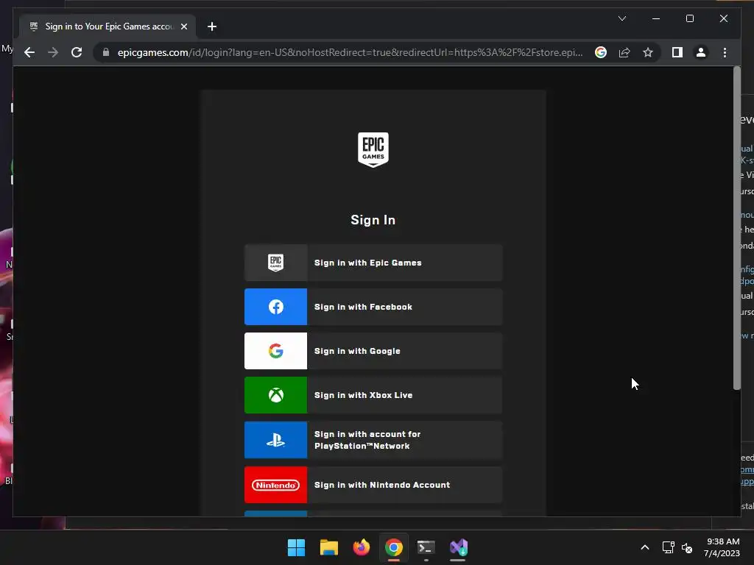The image size is (754, 565).
Task: Maximize the Chrome window
Action: [x=689, y=18]
